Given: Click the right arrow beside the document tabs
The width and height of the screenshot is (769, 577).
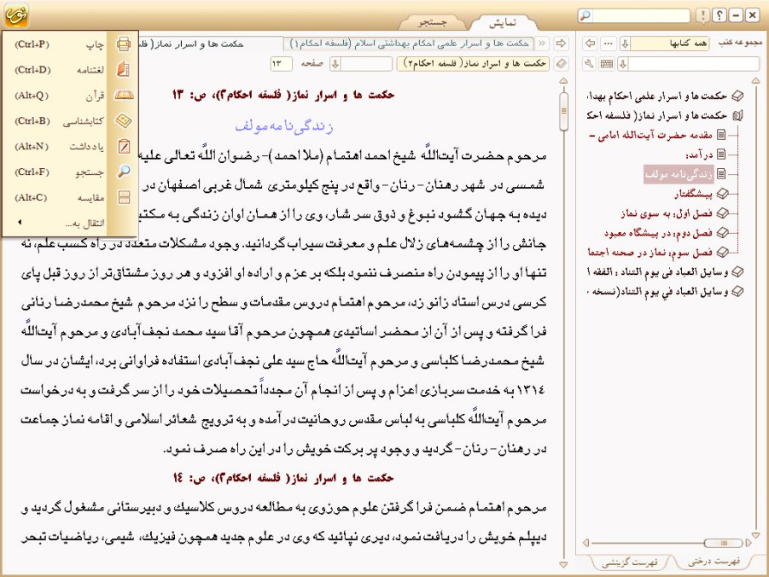Looking at the screenshot, I should 561,44.
